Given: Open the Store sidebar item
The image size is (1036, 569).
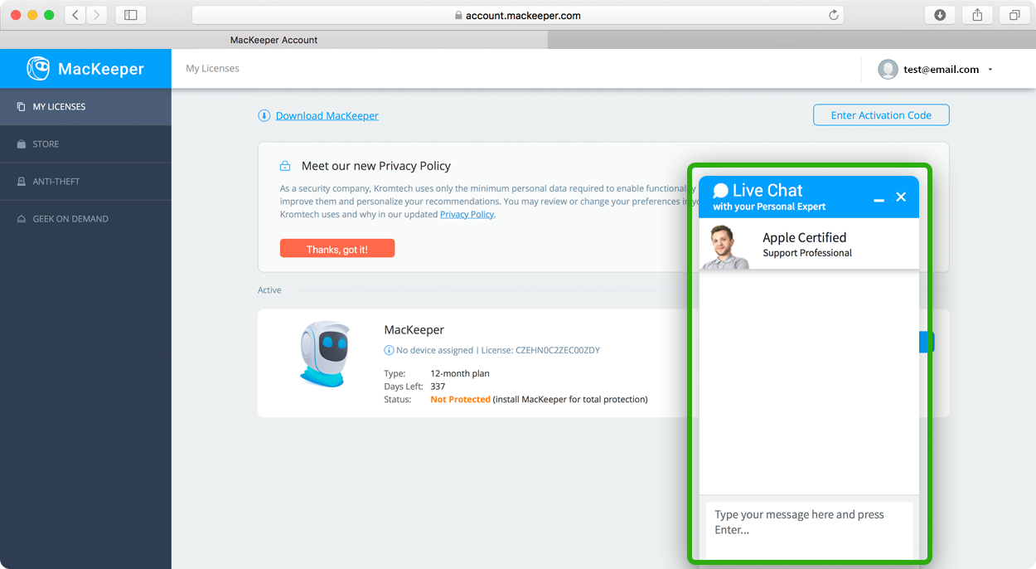Looking at the screenshot, I should pyautogui.click(x=85, y=143).
